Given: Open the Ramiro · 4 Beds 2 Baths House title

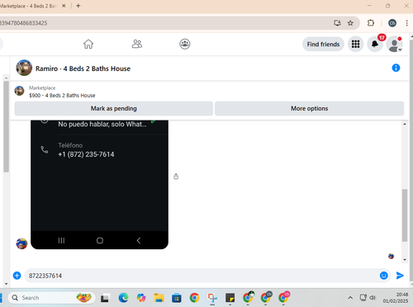Looking at the screenshot, I should tap(83, 68).
